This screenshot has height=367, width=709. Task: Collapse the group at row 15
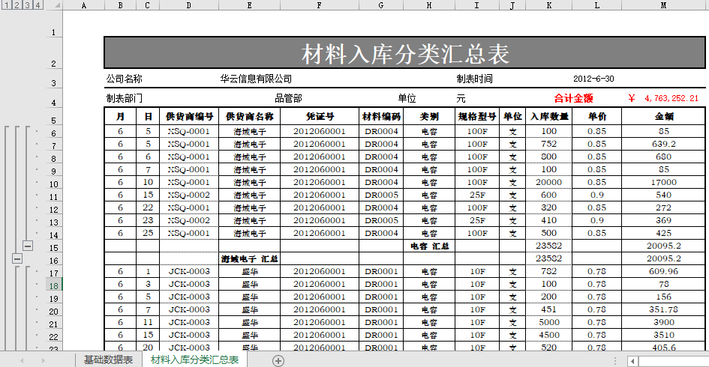pos(28,246)
